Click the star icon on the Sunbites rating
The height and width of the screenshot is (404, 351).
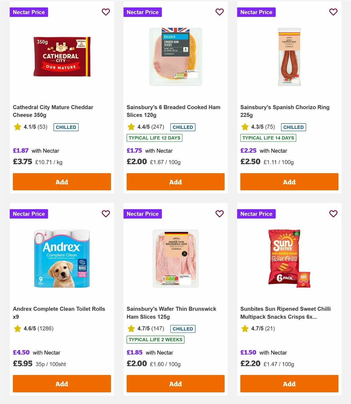pos(245,329)
